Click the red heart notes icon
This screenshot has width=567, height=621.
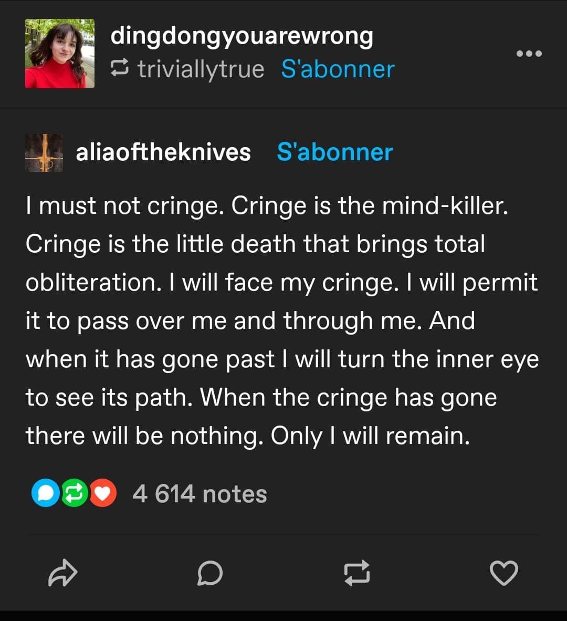coord(103,493)
